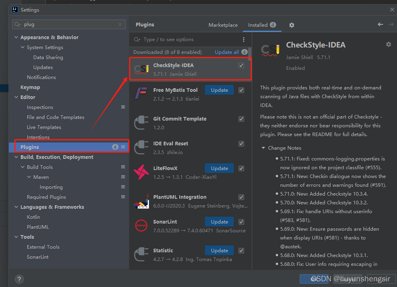Open the help question mark button
Viewport: 397px width, 287px height.
point(19,279)
